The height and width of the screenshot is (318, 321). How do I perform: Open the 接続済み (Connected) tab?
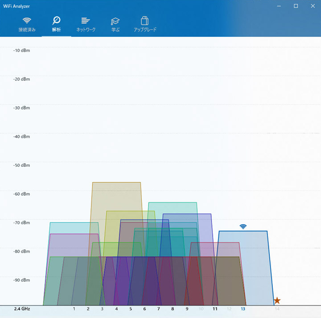pyautogui.click(x=27, y=25)
